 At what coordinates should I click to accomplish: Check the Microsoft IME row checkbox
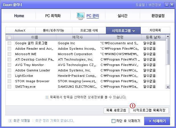[x=9, y=54]
